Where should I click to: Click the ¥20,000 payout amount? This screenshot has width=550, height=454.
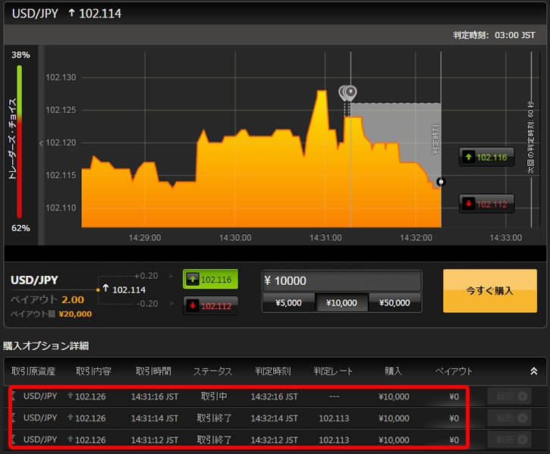point(75,314)
